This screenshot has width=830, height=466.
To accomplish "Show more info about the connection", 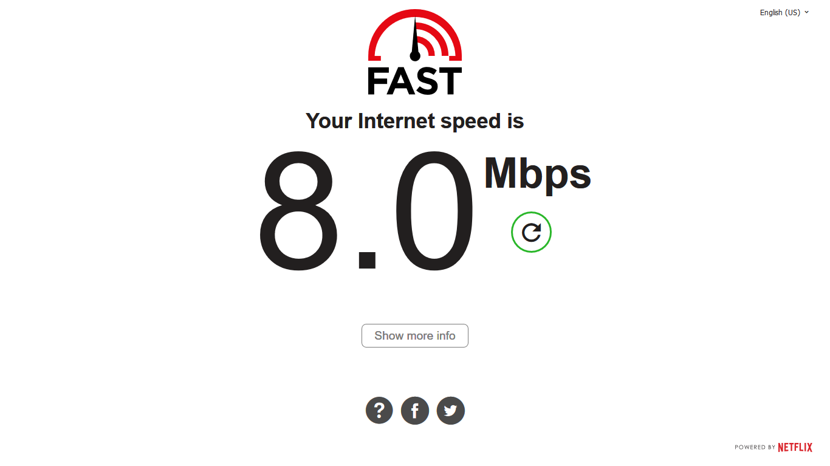I will (415, 335).
